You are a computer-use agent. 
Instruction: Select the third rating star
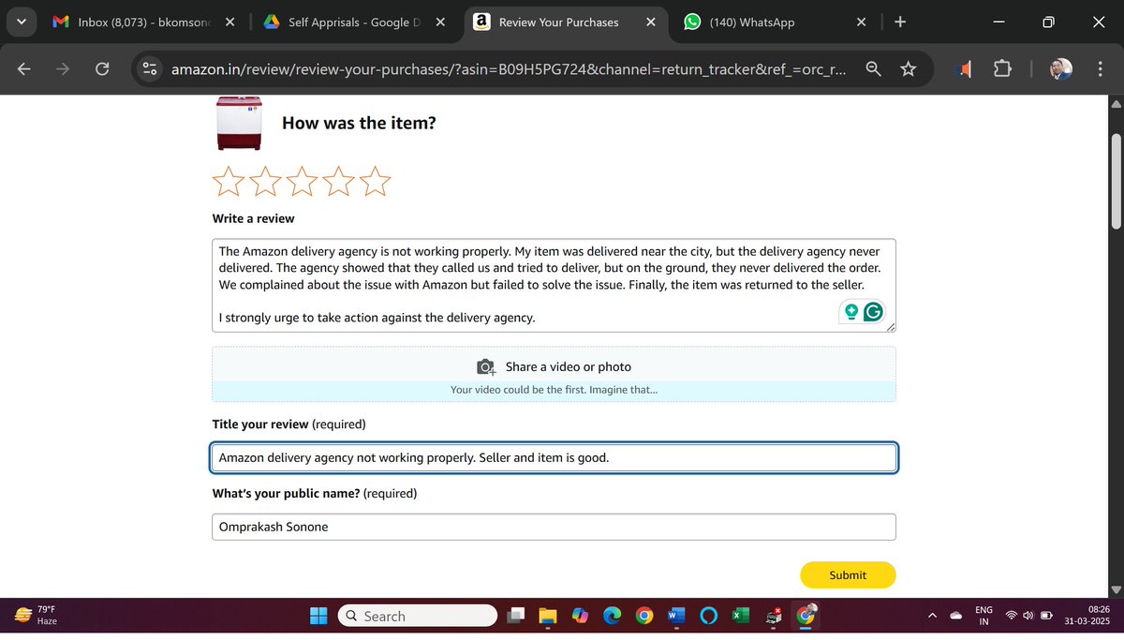(x=301, y=181)
